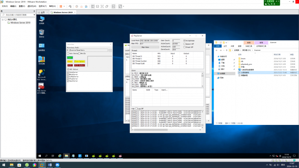Click the stretch guest display icon
This screenshot has height=168, width=299.
point(120,6)
